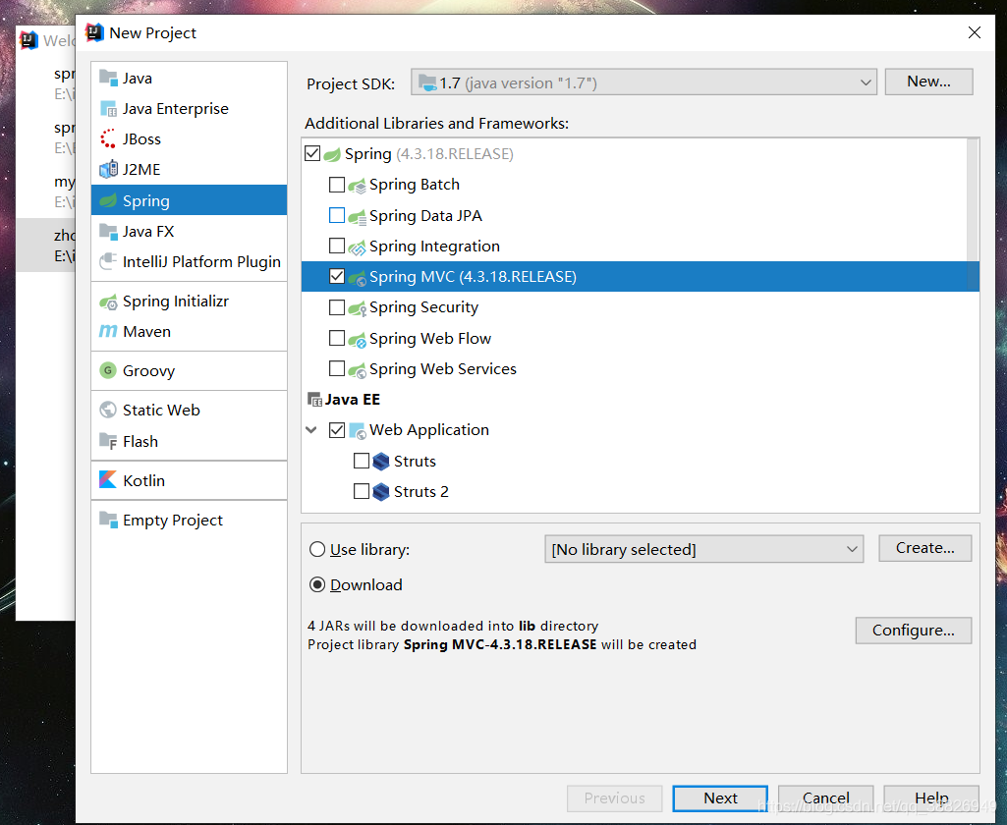
Task: Click the Java Enterprise icon
Action: [108, 109]
